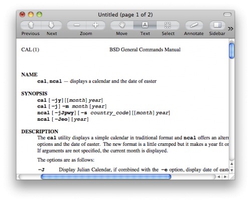This screenshot has height=202, width=251.
Task: Click the line "cal [-jy] [[month] year]"
Action: click(x=70, y=100)
